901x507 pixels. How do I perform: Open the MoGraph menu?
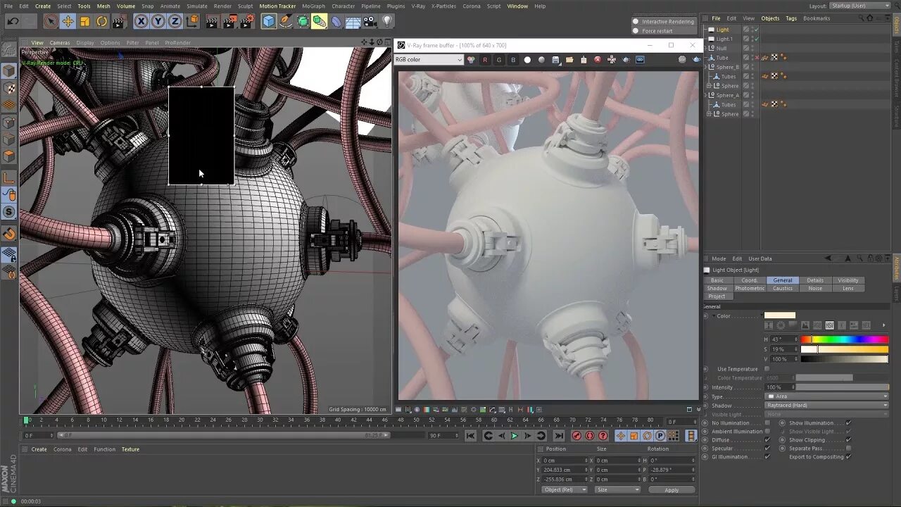(x=313, y=6)
